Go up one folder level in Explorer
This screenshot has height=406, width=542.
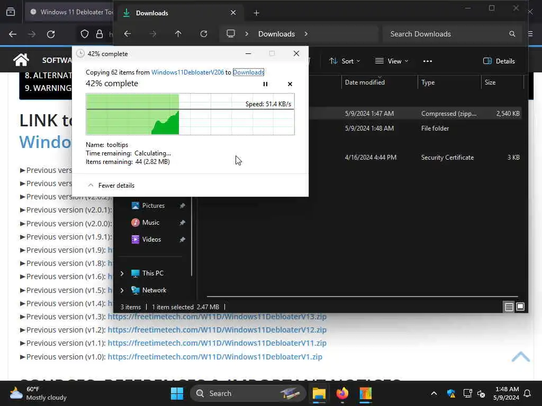(x=178, y=34)
